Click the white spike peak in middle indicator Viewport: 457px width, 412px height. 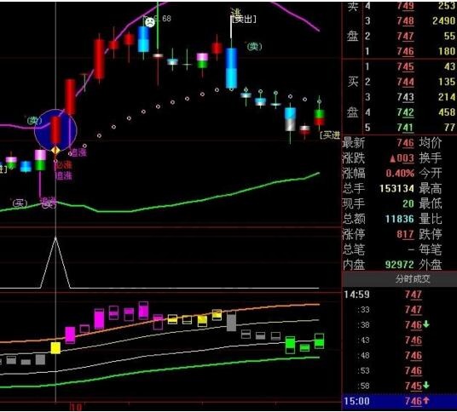[55, 238]
